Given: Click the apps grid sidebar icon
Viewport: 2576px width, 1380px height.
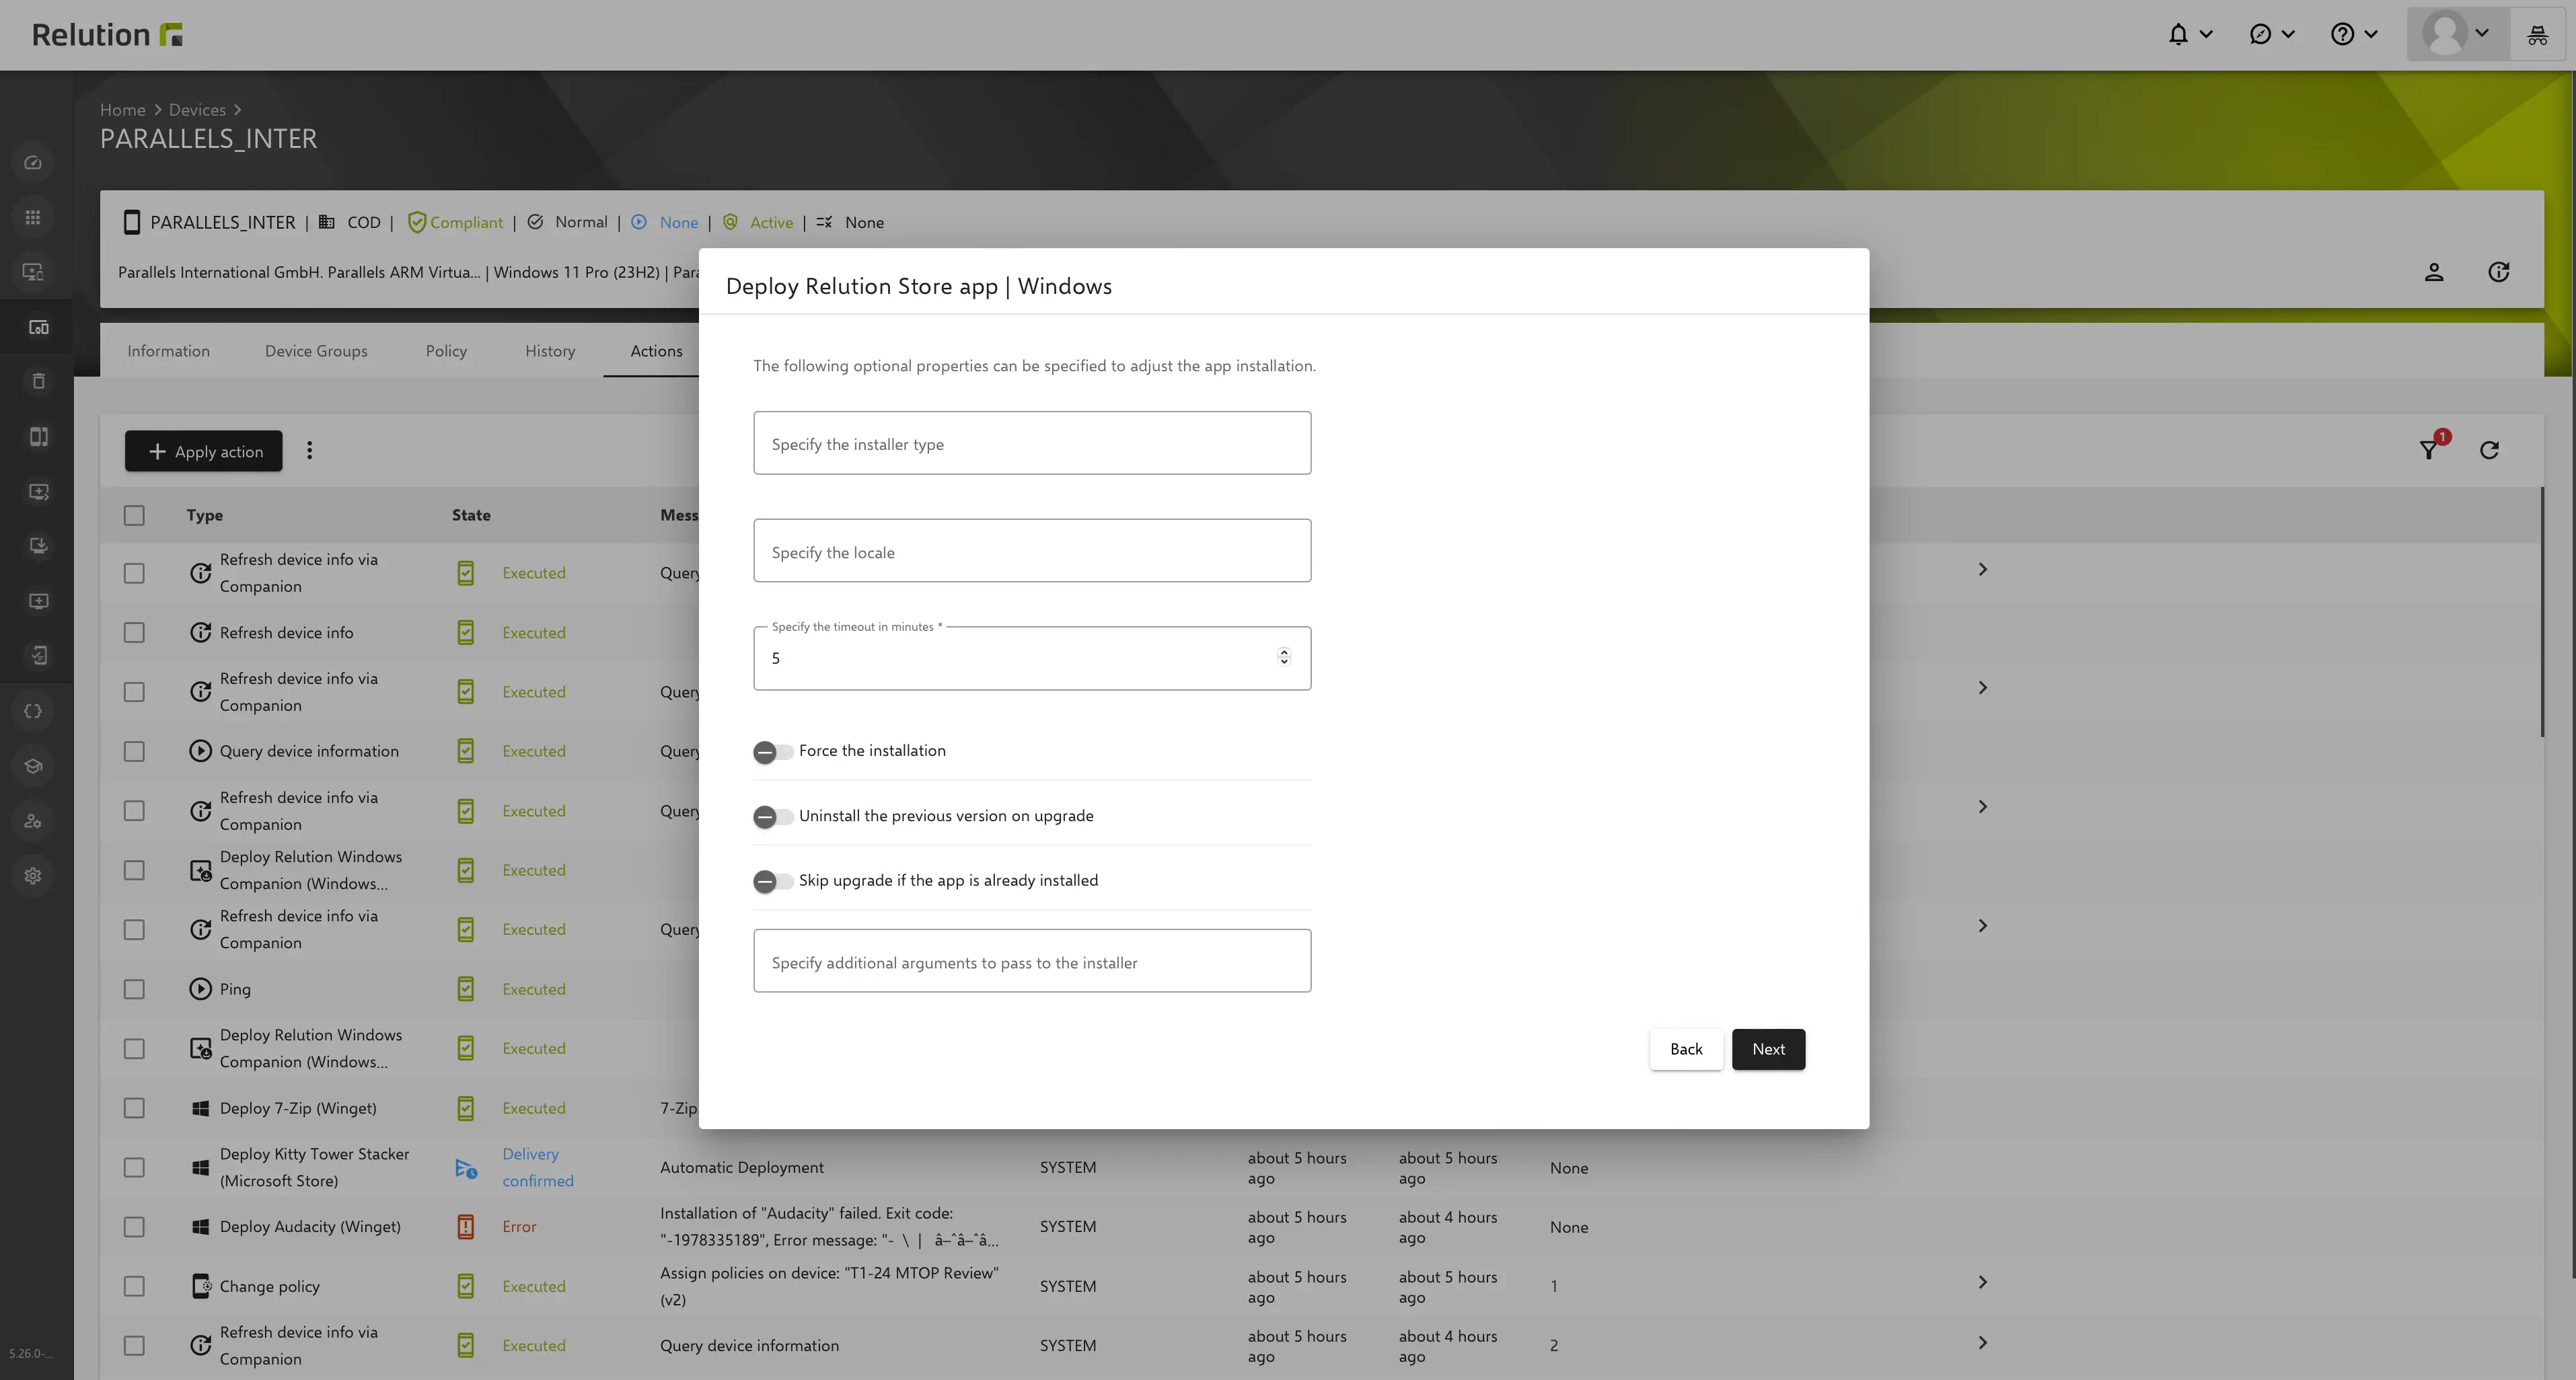Looking at the screenshot, I should click(x=33, y=218).
